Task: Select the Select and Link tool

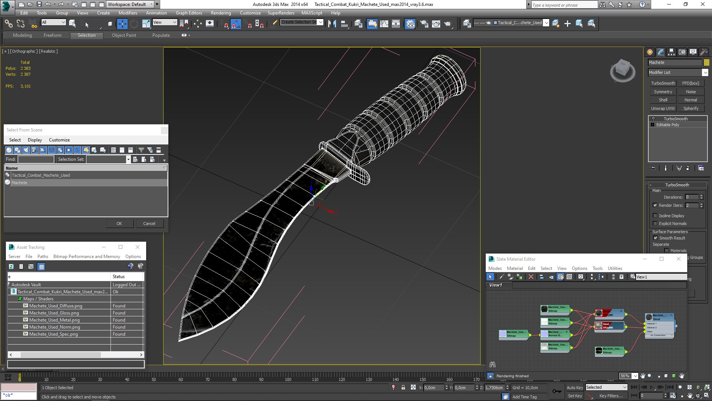Action: (x=9, y=24)
